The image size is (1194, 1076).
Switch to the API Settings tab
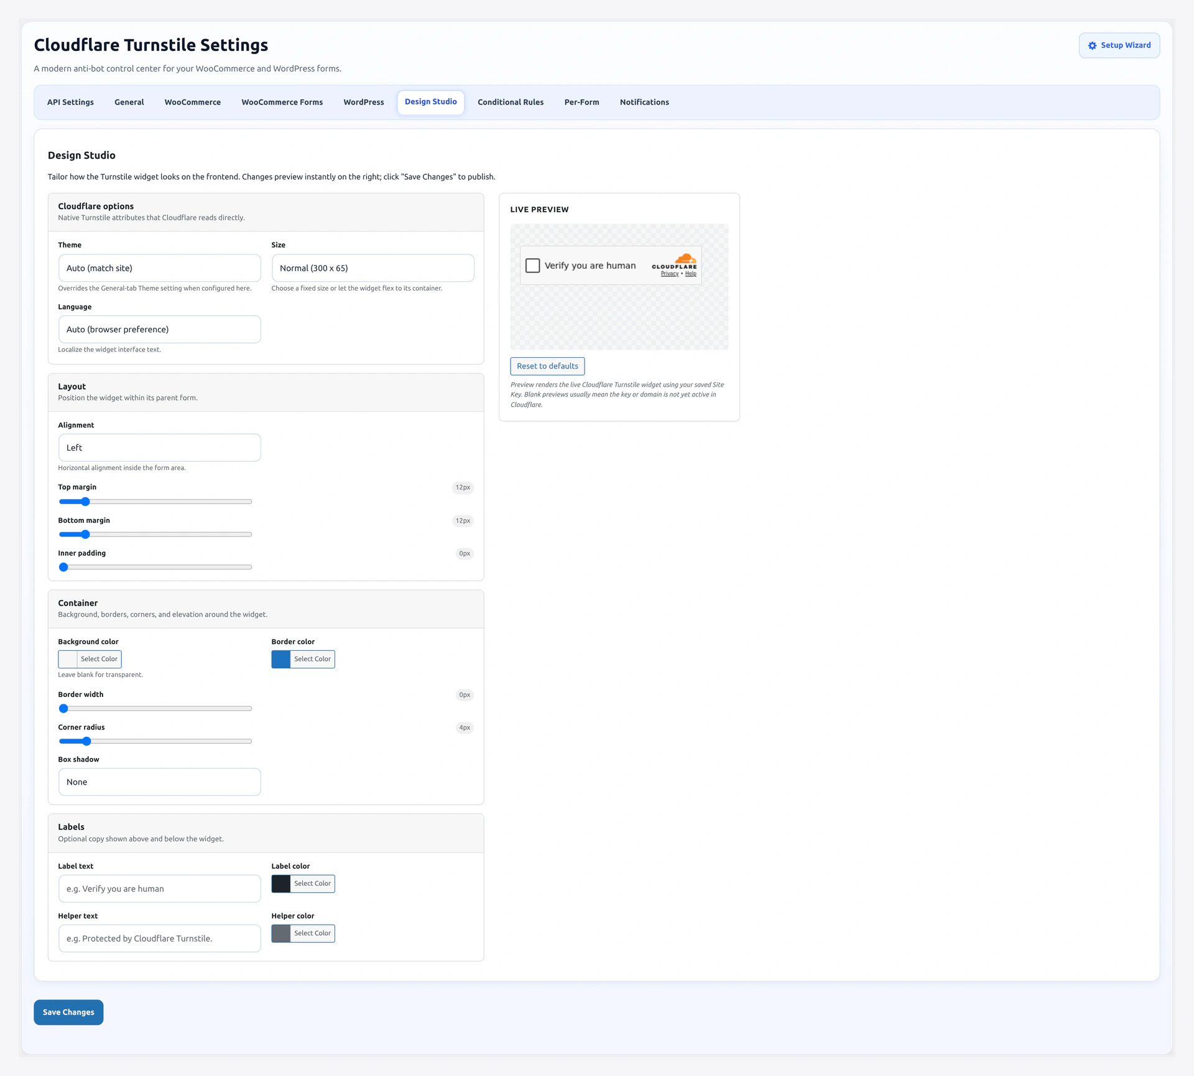70,102
